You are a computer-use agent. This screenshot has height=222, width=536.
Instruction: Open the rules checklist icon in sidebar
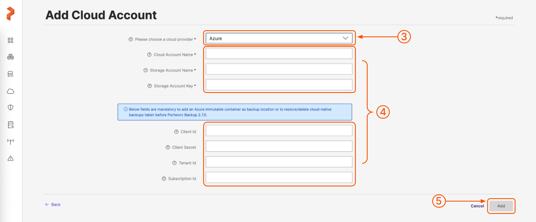pos(11,125)
